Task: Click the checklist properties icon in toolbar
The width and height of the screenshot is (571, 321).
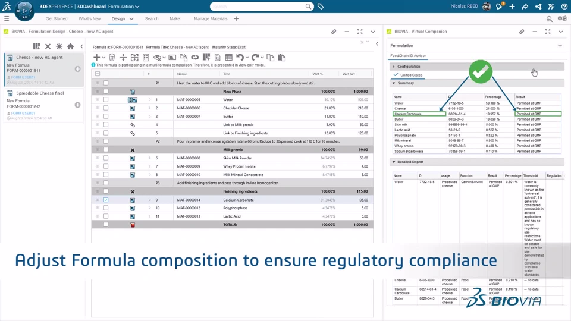Action: (x=146, y=57)
